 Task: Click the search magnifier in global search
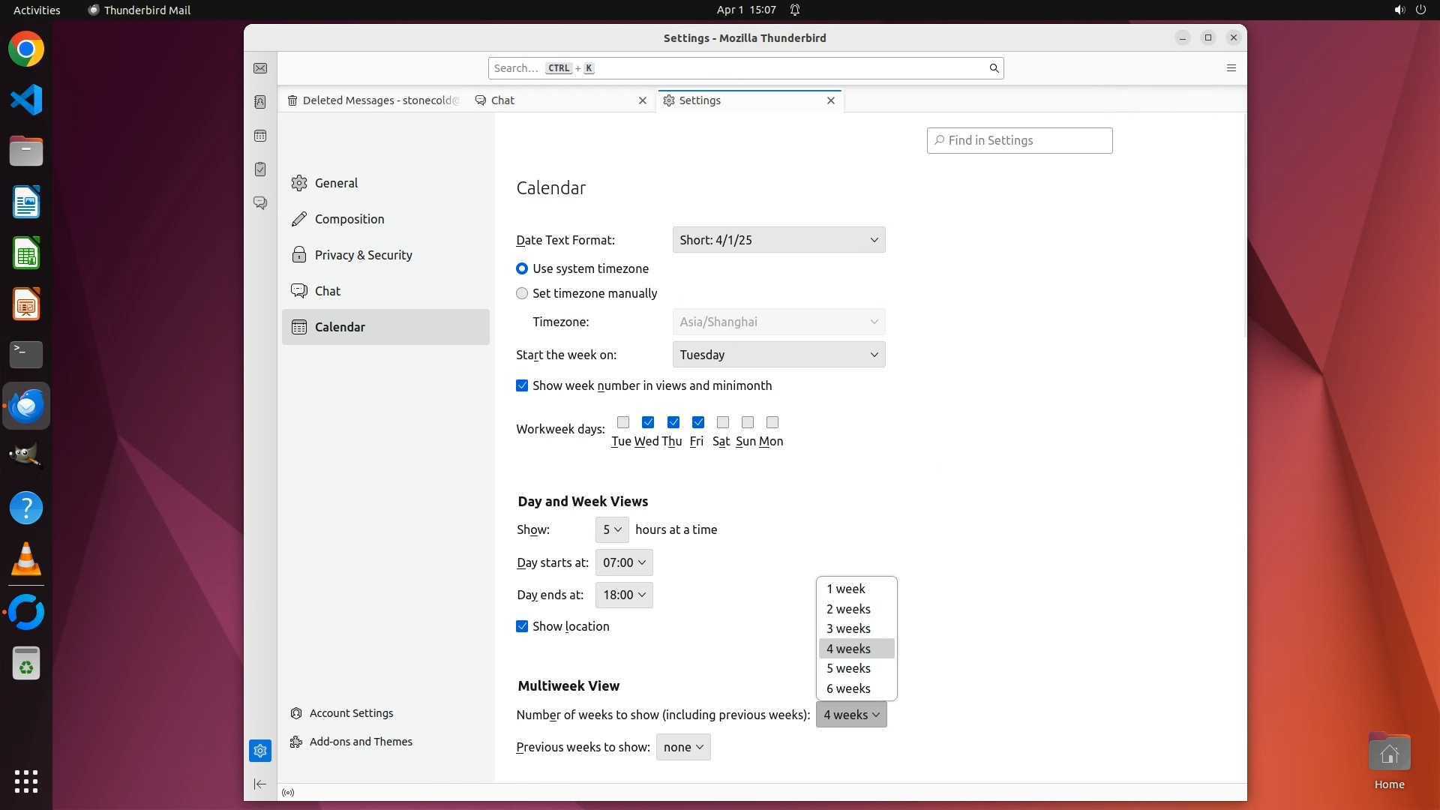pyautogui.click(x=994, y=68)
